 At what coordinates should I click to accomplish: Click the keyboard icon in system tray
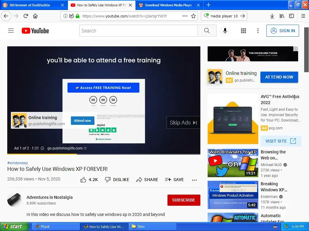tap(275, 227)
